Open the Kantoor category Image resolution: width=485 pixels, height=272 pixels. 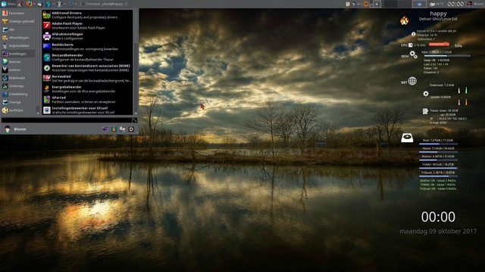[x=18, y=70]
